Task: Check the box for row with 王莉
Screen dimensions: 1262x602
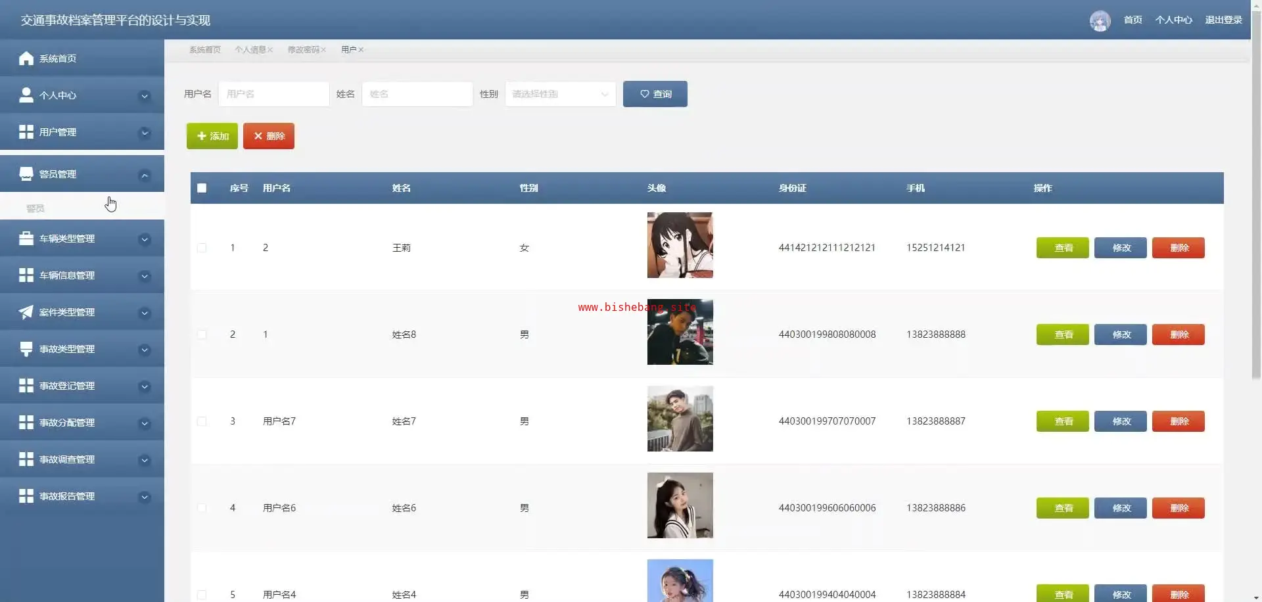Action: point(202,248)
